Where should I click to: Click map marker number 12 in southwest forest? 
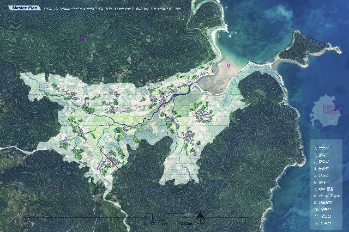55,186
